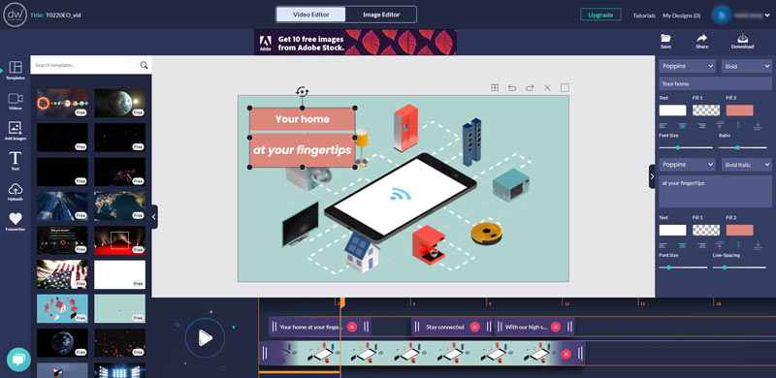Screen dimensions: 776x378
Task: Vertically align 'Your home' text to bottom
Action: 758,126
